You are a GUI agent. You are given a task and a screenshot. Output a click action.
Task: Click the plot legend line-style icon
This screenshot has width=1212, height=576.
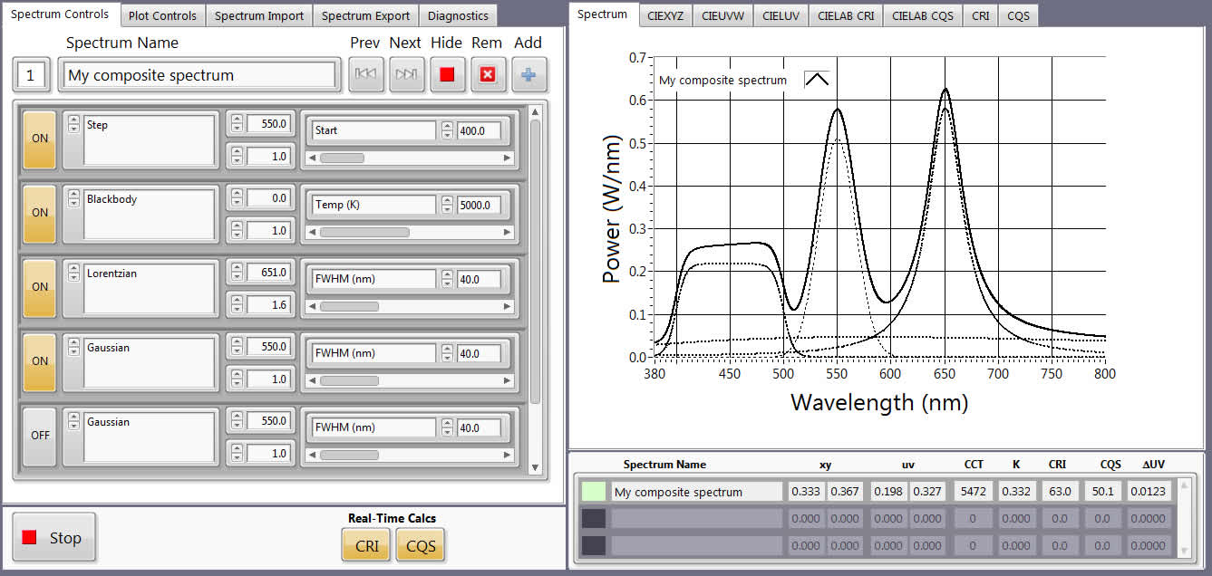817,79
